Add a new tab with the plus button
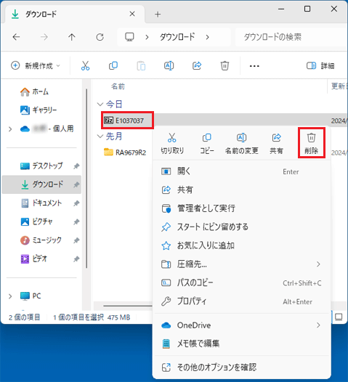The width and height of the screenshot is (348, 382). point(158,14)
